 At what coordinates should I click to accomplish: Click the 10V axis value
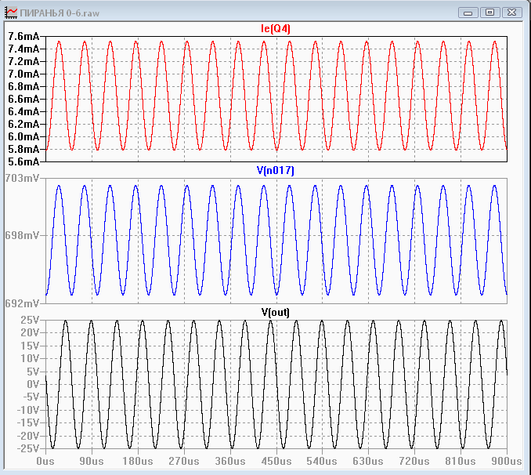[x=30, y=359]
